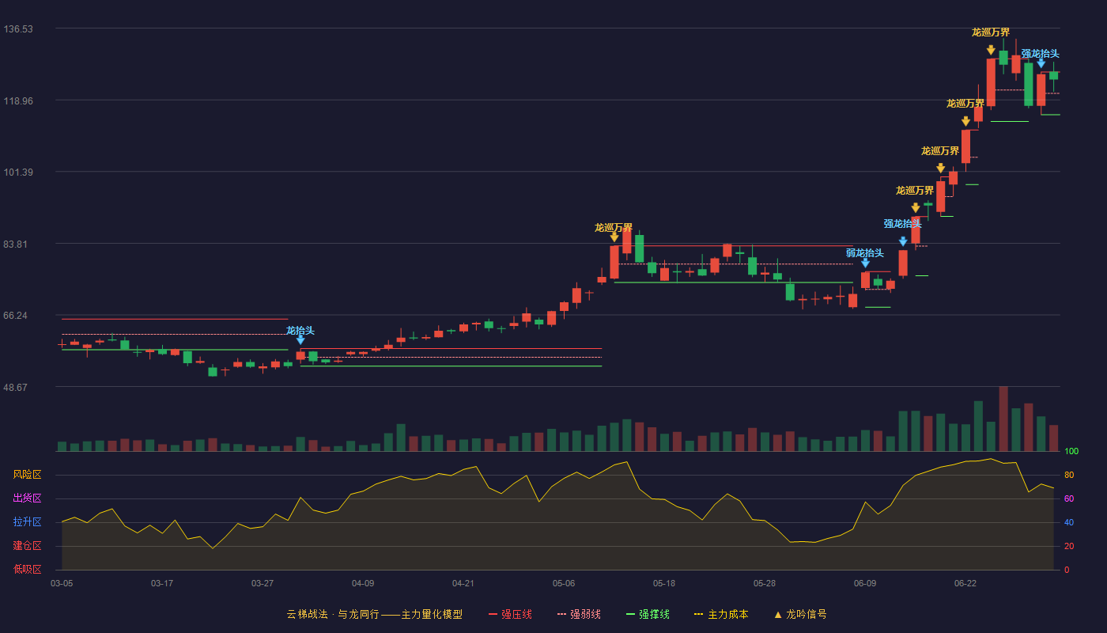Click the 136.53 price axis label
Screen dimensions: 1107x633
click(18, 29)
